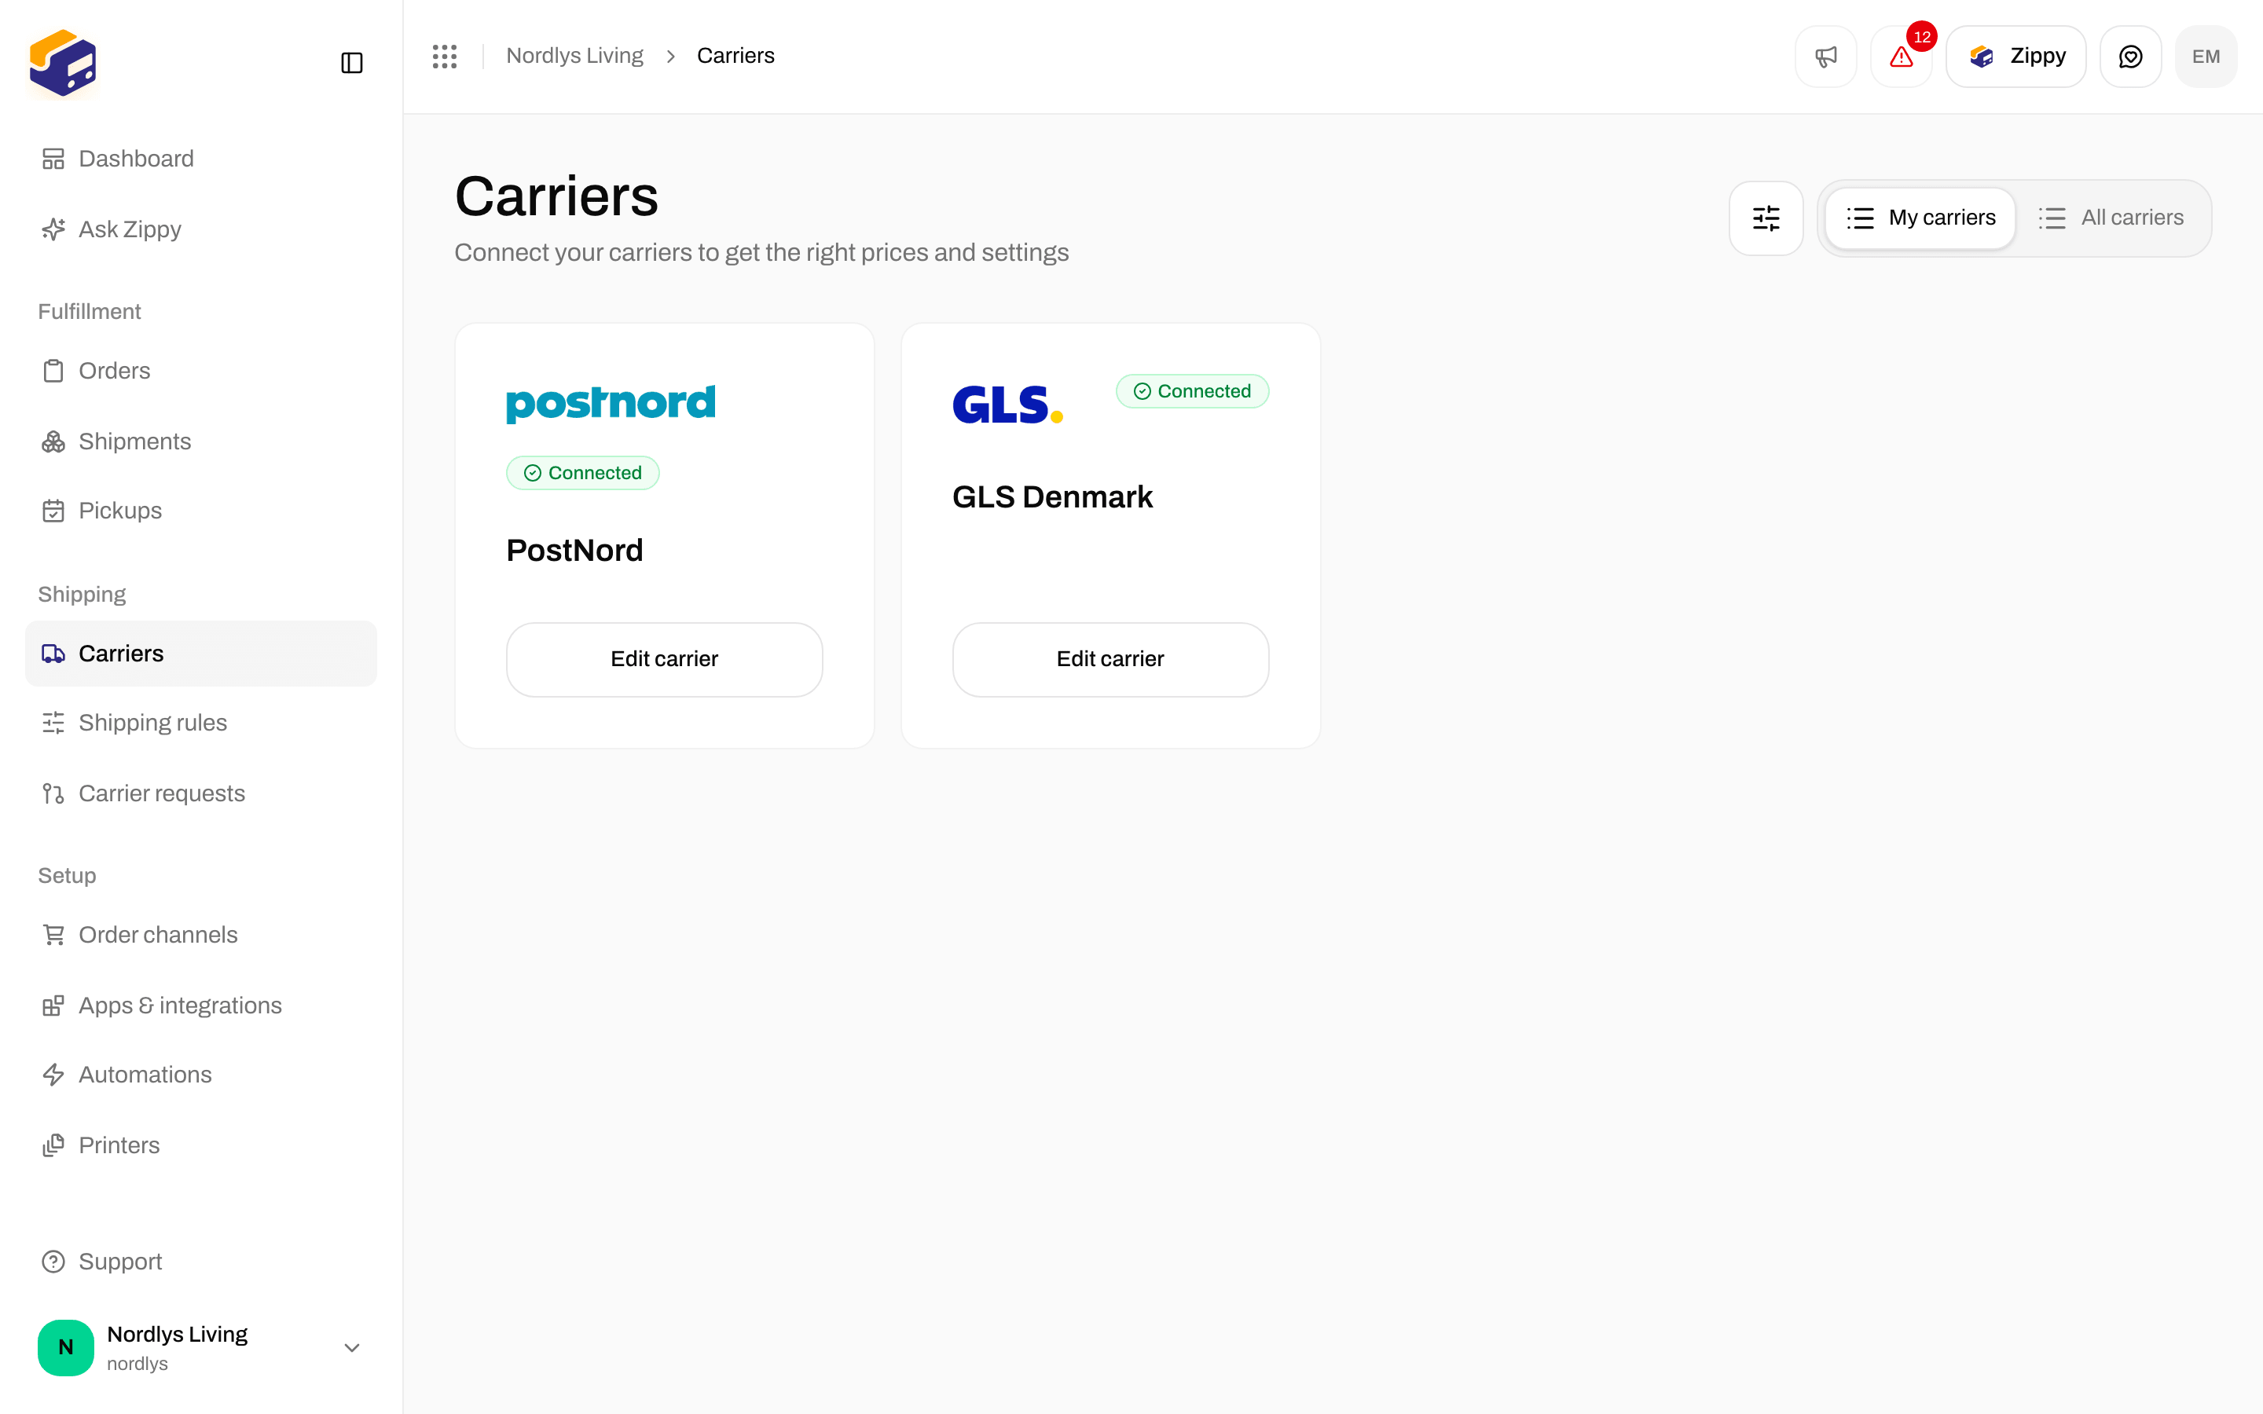Click the PostNord card title
The width and height of the screenshot is (2263, 1414).
click(574, 551)
